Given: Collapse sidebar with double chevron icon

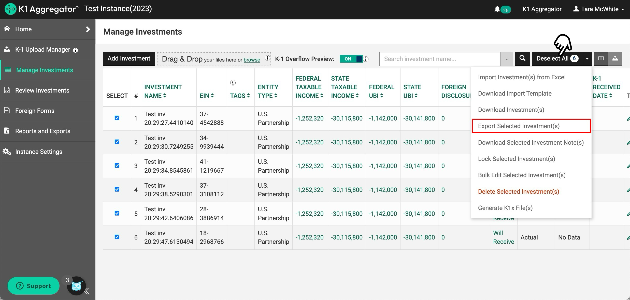Looking at the screenshot, I should 87,291.
